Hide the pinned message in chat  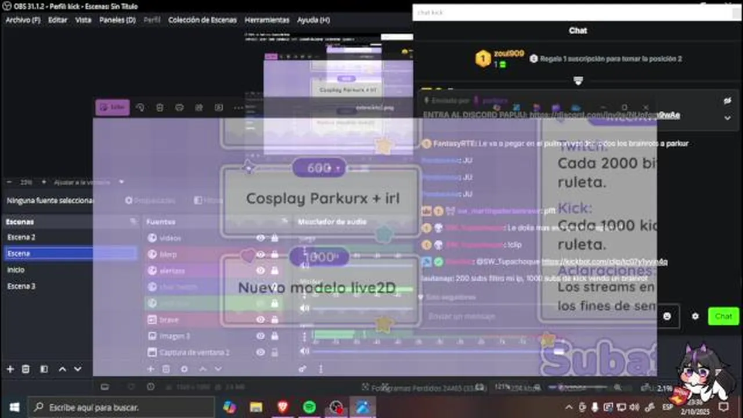[x=727, y=100]
